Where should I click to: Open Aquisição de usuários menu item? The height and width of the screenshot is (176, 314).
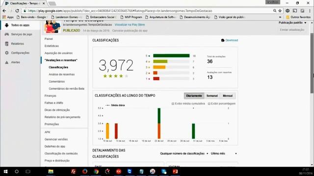[x=58, y=53]
